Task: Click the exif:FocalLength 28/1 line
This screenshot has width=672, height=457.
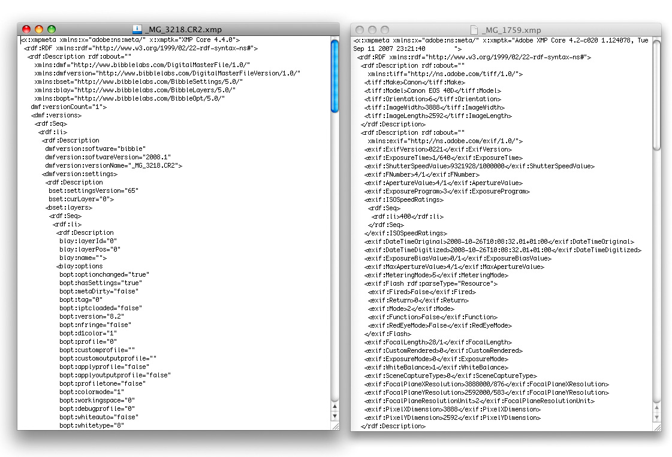Action: click(x=438, y=342)
